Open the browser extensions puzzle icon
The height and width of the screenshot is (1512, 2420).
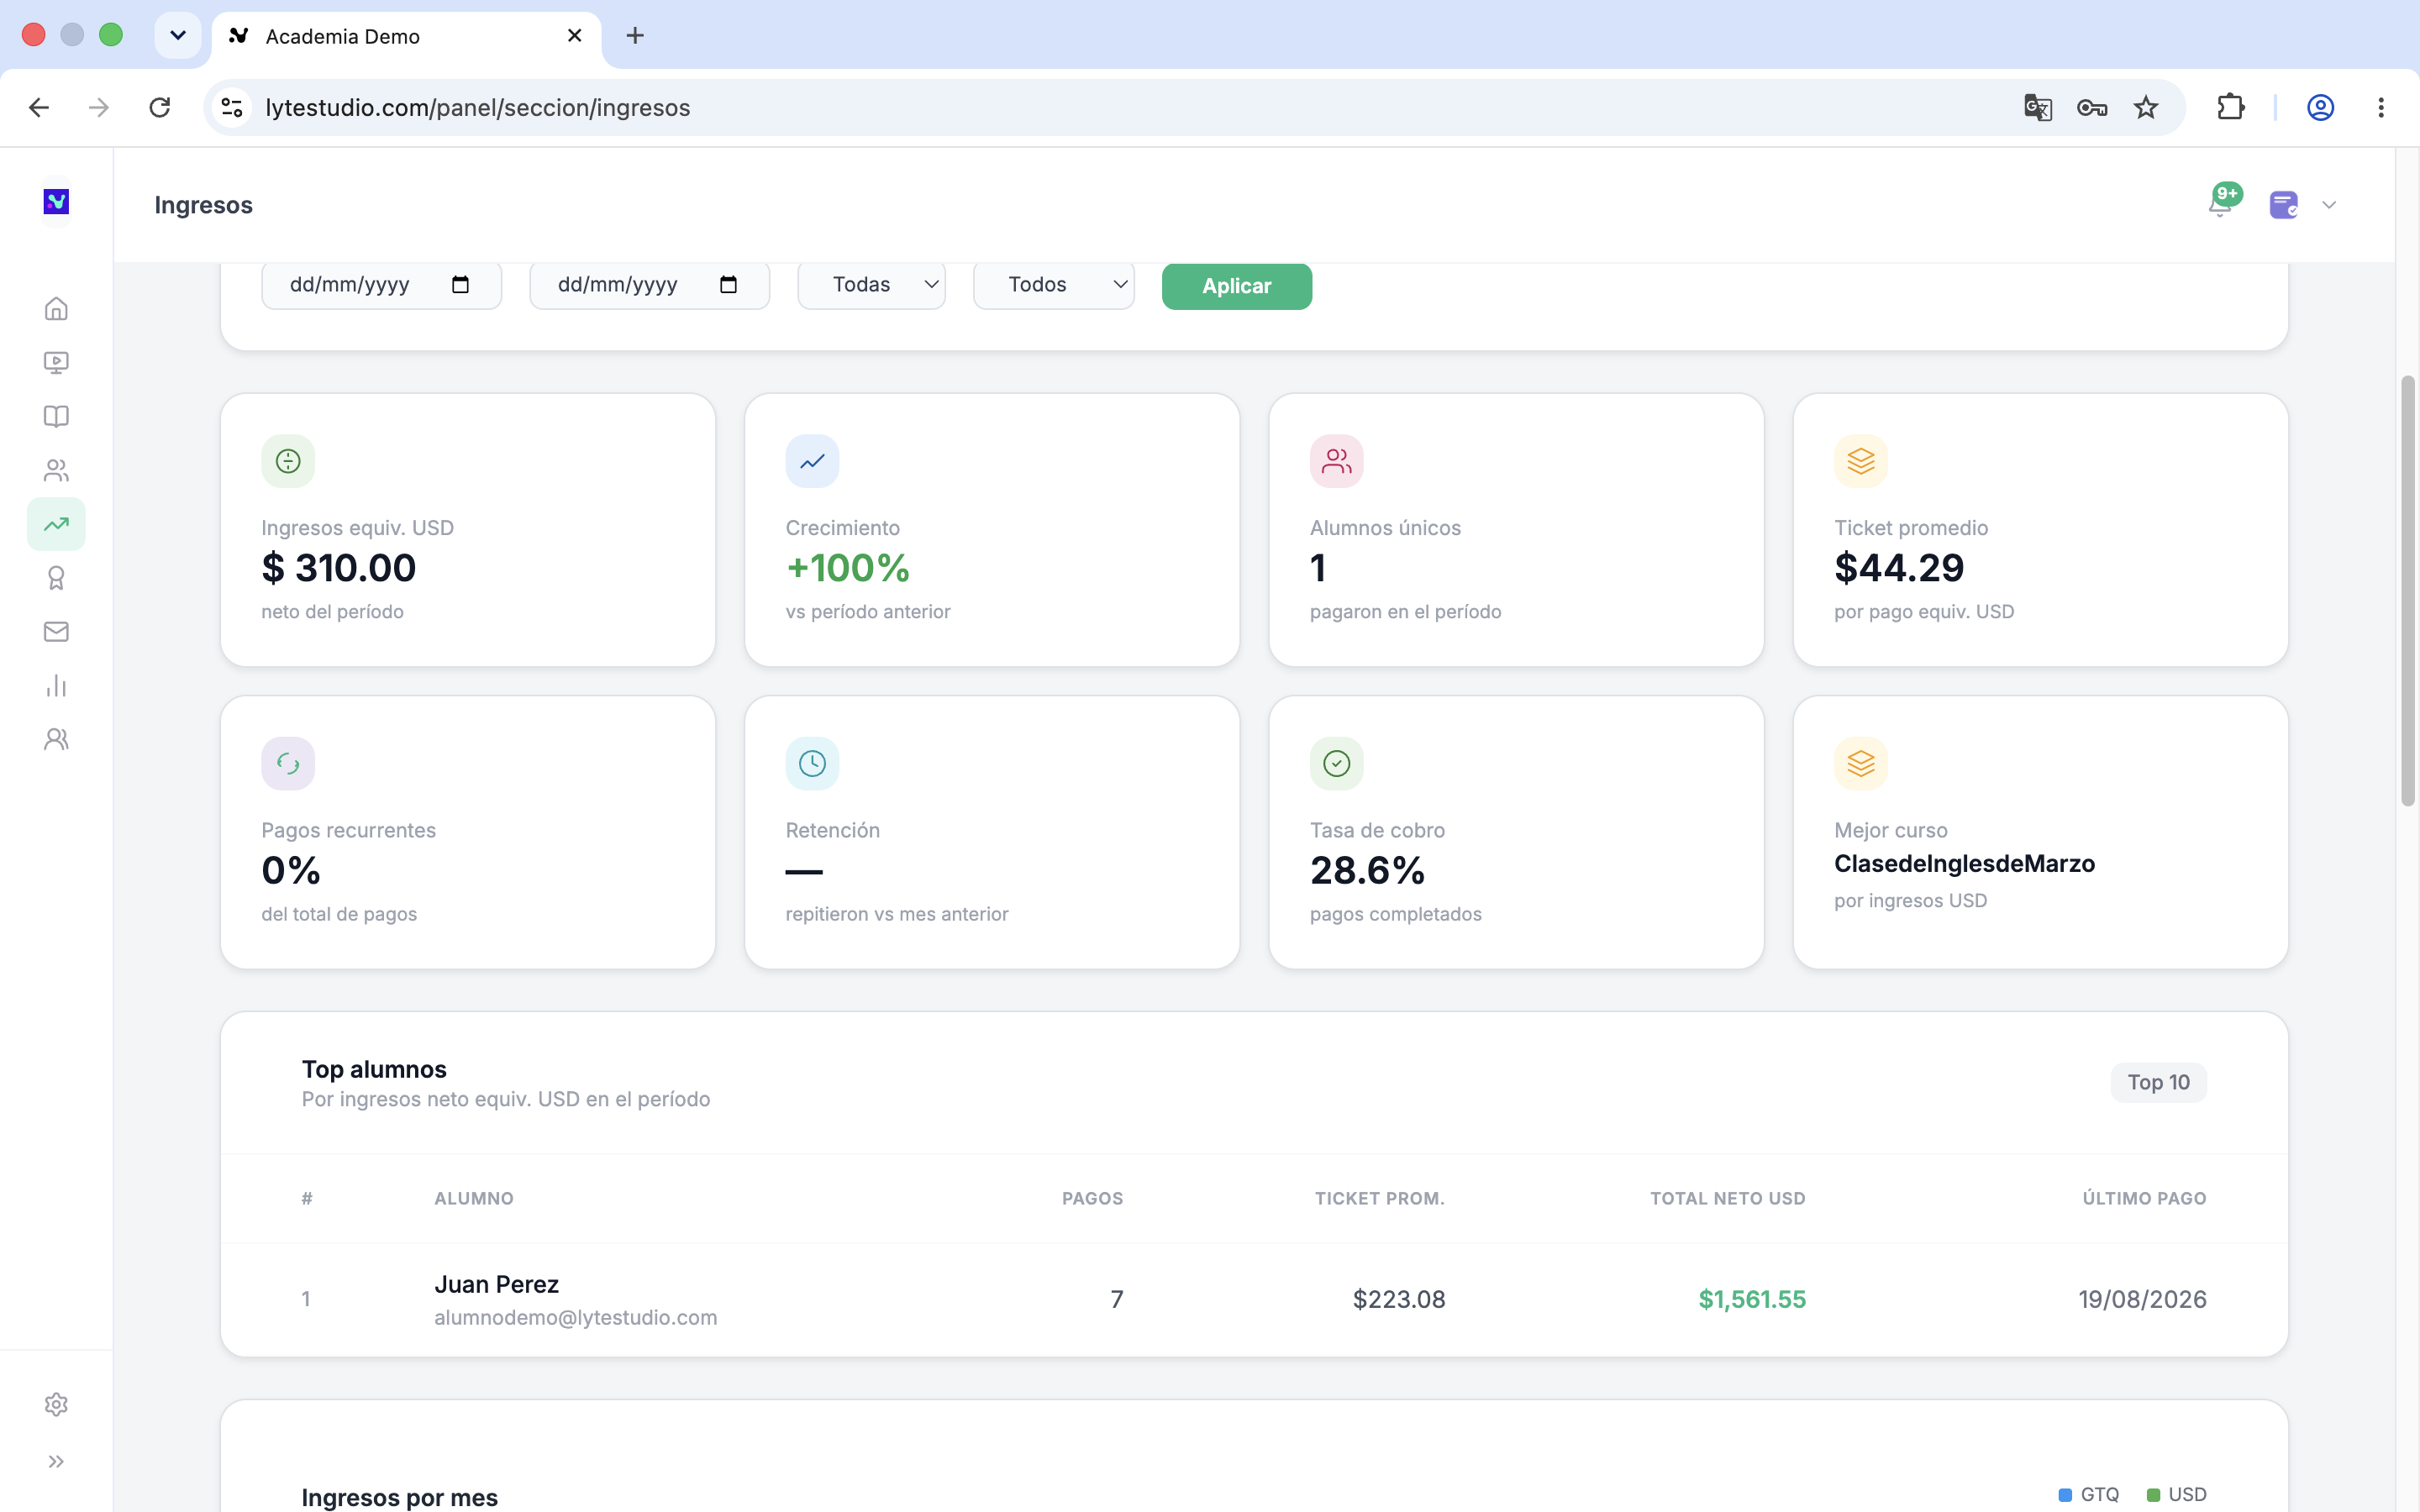pyautogui.click(x=2230, y=107)
